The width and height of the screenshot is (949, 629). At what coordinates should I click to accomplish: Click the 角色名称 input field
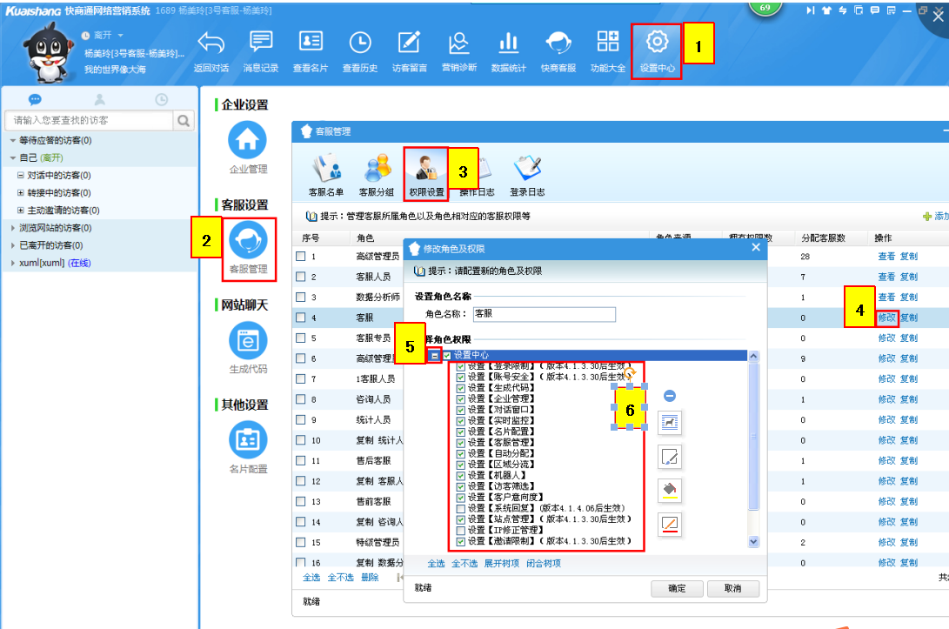(x=543, y=314)
